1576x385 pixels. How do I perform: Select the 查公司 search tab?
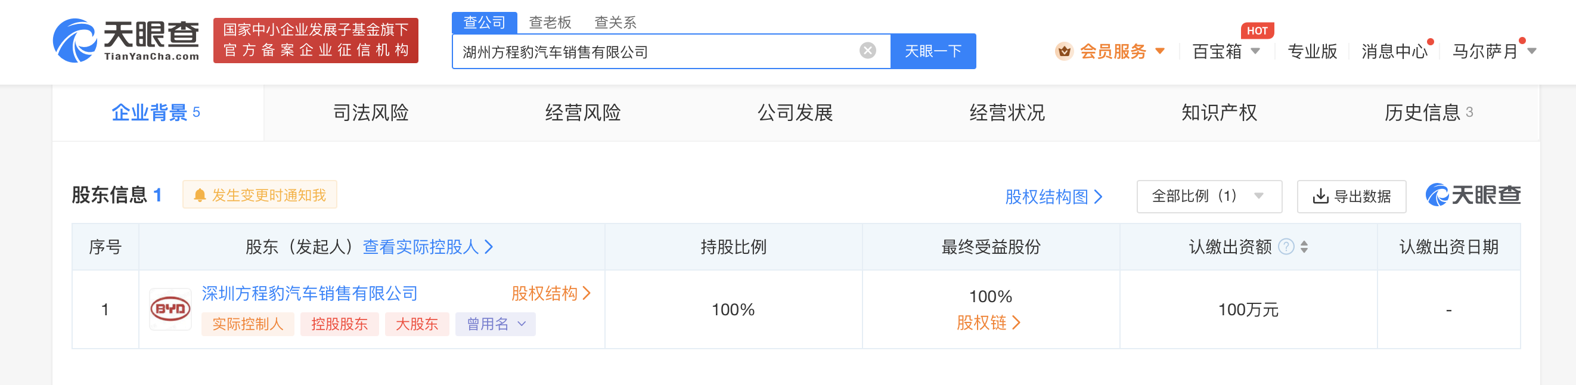pos(485,23)
